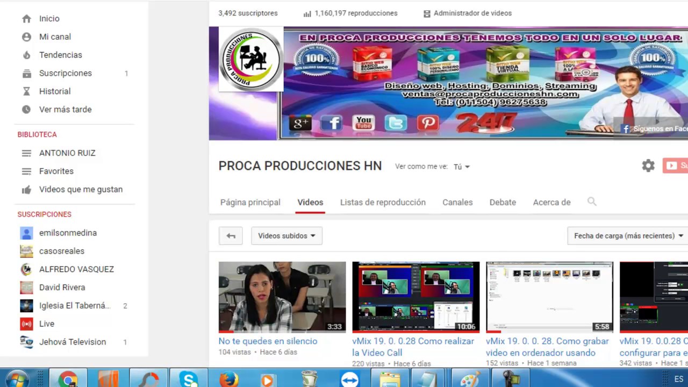Open Fecha de carga sort dropdown

(628, 235)
